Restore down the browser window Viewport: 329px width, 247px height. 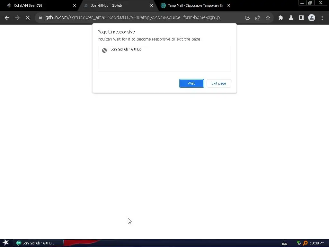point(310,3)
